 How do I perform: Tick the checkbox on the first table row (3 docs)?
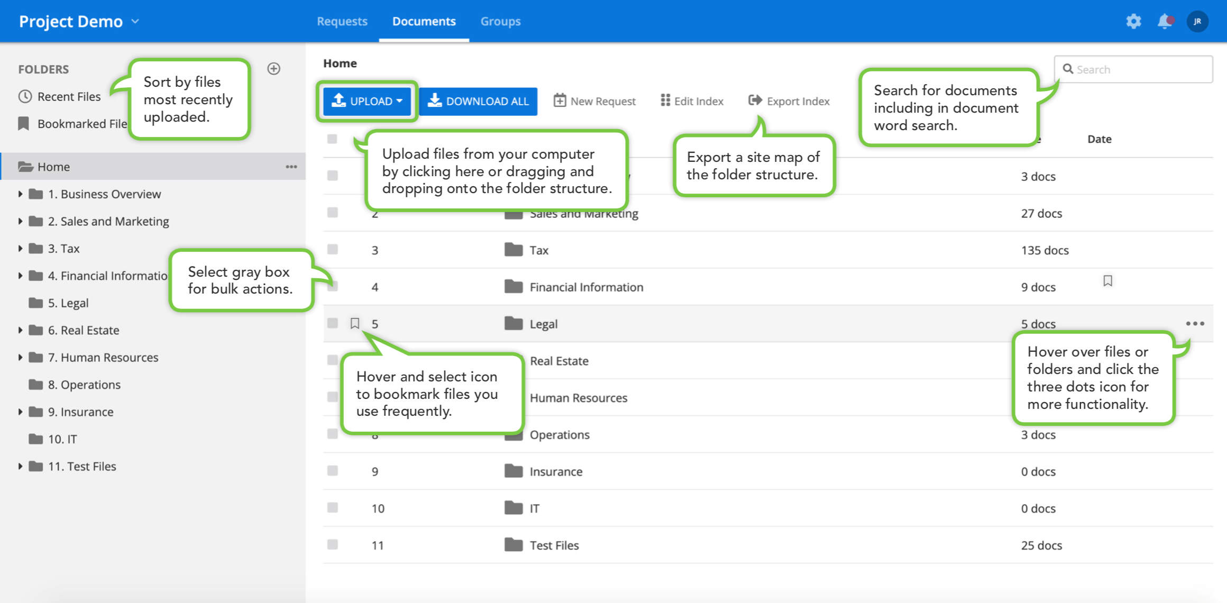coord(332,176)
